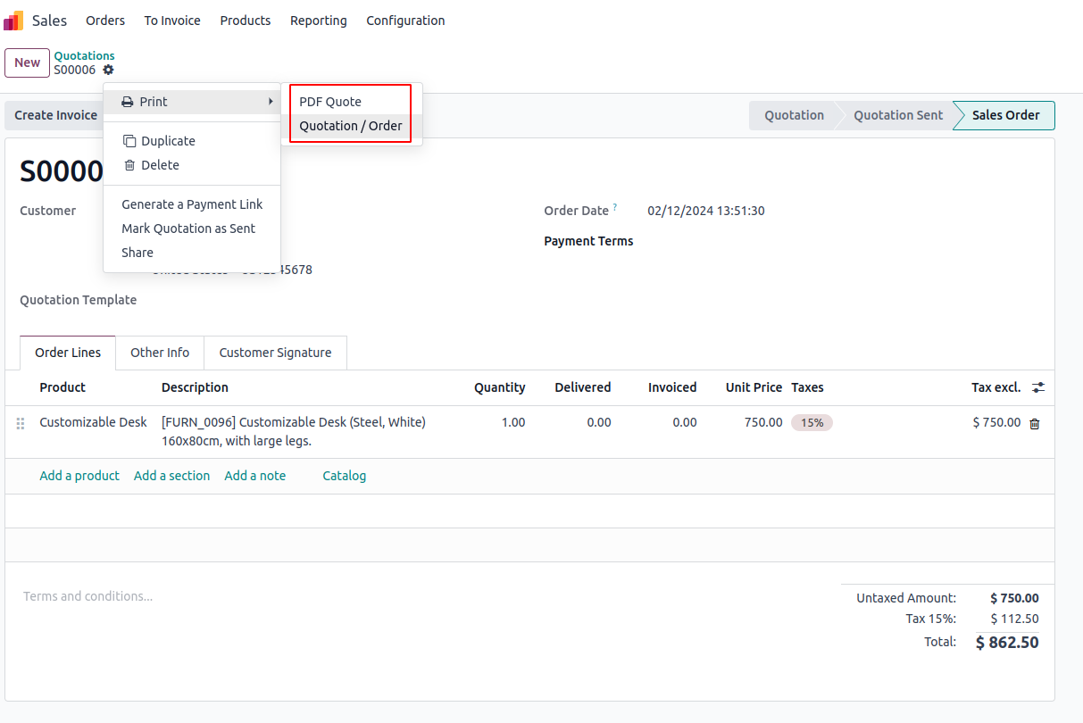The image size is (1083, 723).
Task: Open the Customer Signature tab
Action: (x=275, y=353)
